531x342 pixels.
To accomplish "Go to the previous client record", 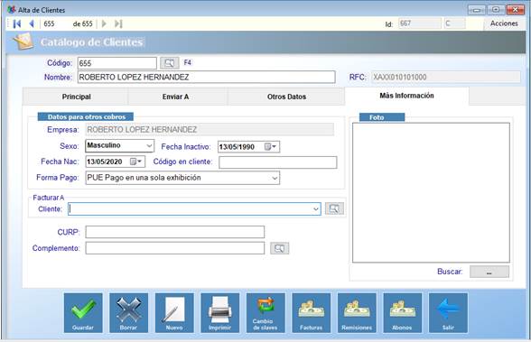I will click(x=32, y=23).
